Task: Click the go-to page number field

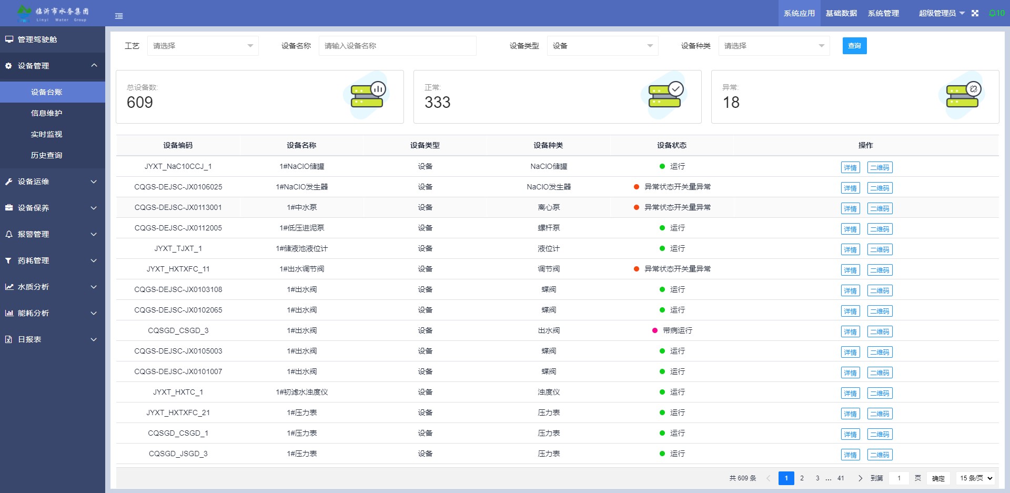Action: 899,478
